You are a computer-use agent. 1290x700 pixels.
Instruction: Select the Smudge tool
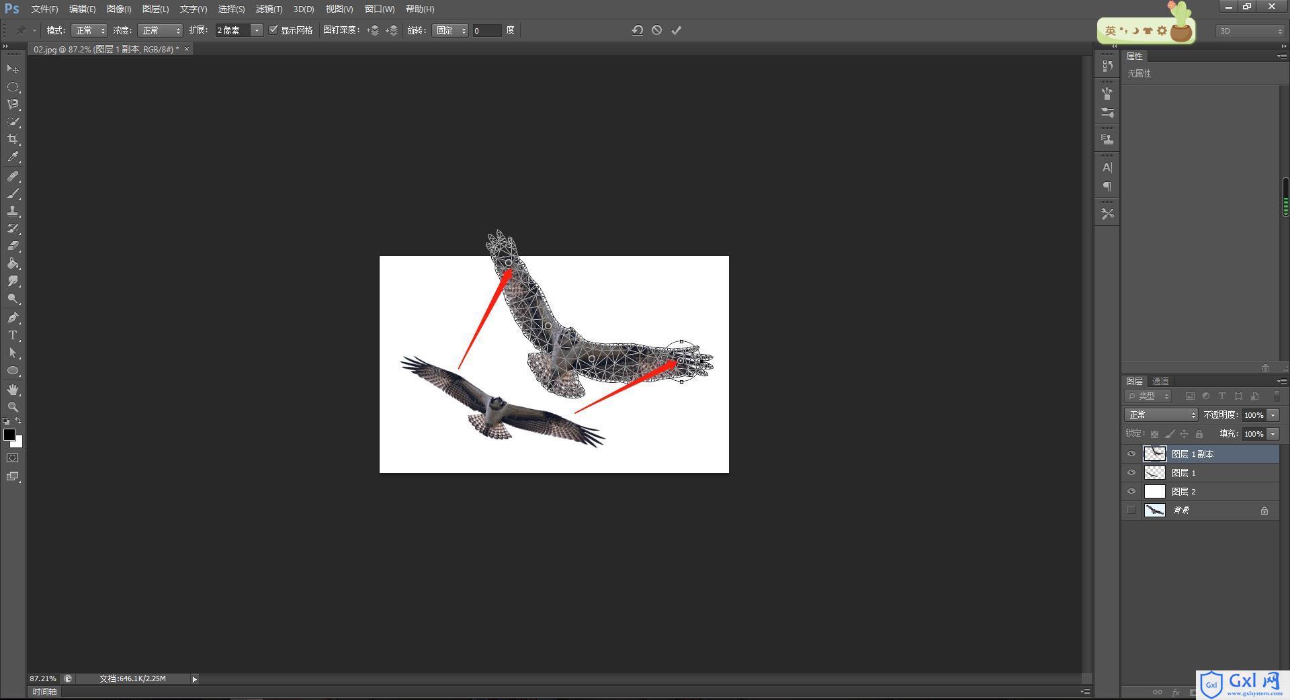13,281
